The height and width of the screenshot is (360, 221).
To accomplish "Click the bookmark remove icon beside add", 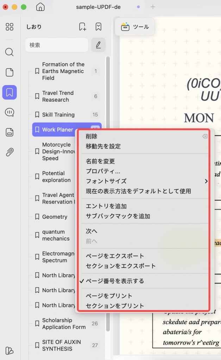I will click(98, 27).
